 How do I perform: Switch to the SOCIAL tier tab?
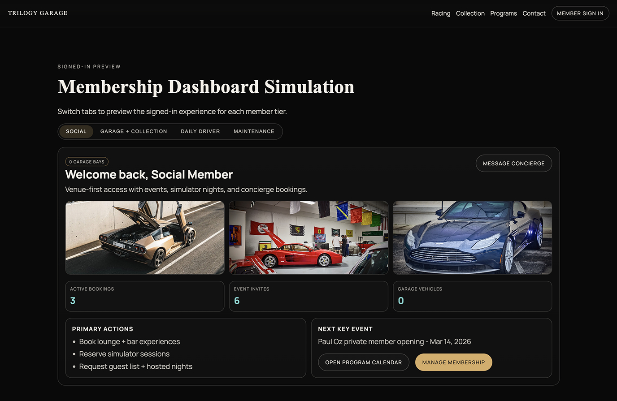tap(76, 131)
